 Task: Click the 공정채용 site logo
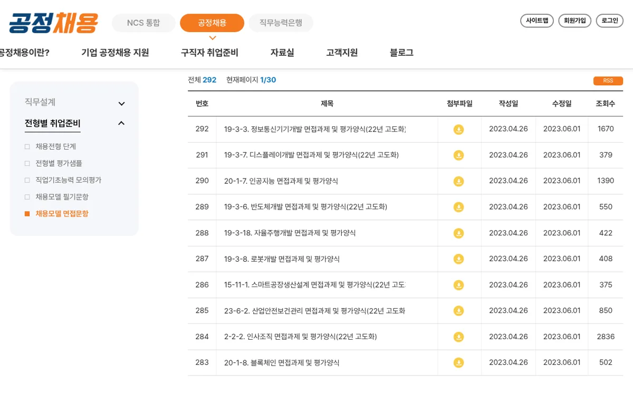click(x=53, y=23)
